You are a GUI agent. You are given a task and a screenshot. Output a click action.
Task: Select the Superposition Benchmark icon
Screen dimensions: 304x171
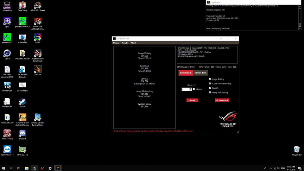pos(37,53)
